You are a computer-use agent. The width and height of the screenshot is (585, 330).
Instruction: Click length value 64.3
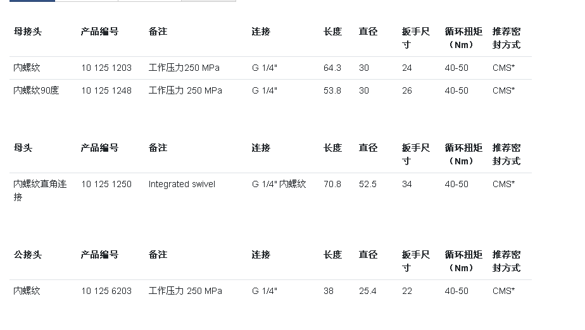332,68
